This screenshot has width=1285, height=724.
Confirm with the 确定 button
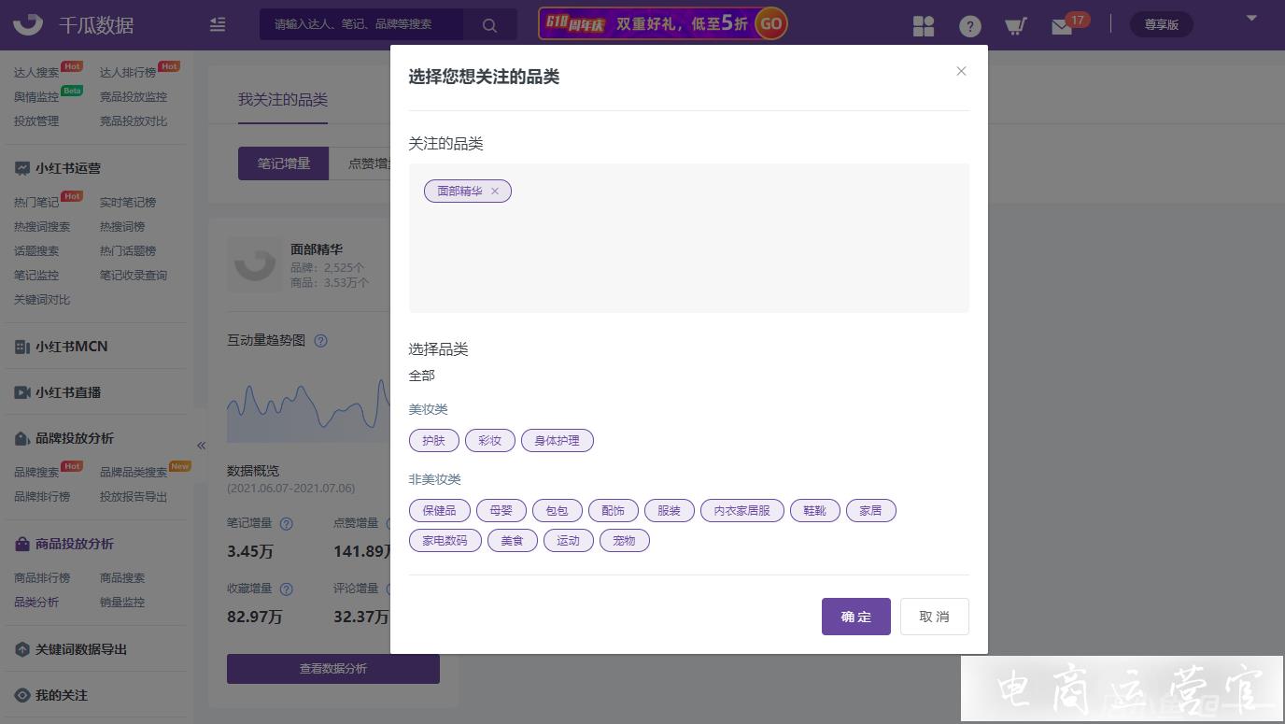pos(856,617)
